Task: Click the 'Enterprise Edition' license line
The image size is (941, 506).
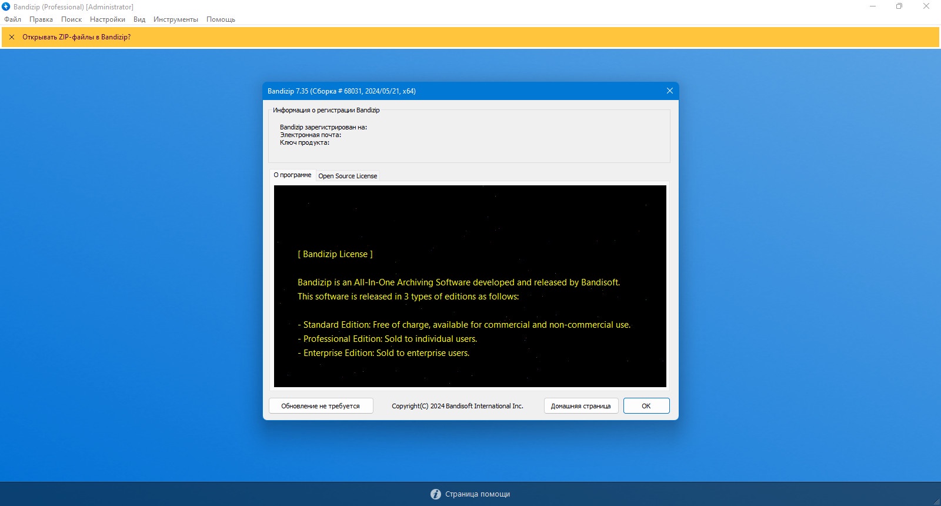Action: [383, 353]
